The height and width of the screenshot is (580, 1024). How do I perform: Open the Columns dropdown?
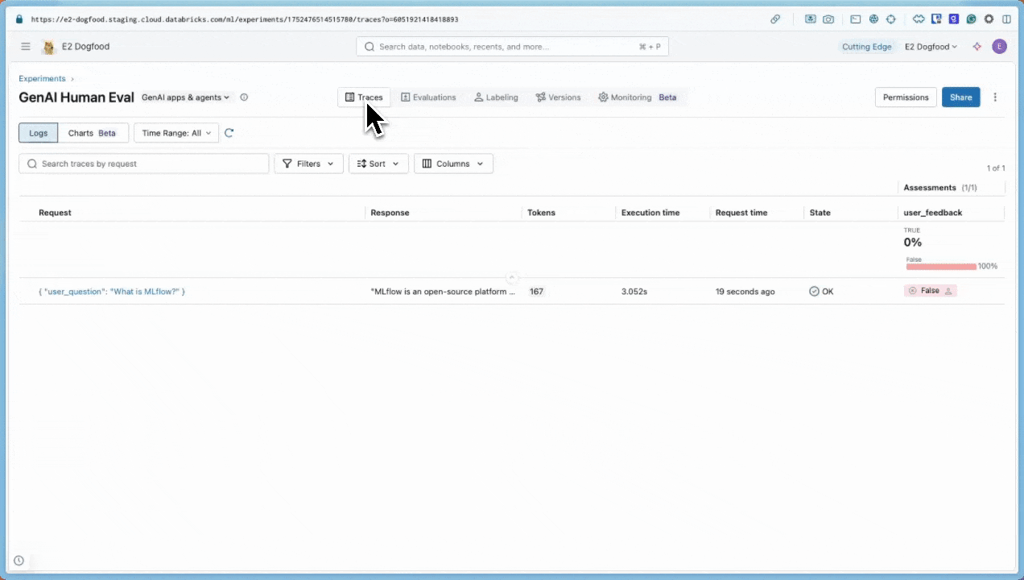tap(453, 164)
